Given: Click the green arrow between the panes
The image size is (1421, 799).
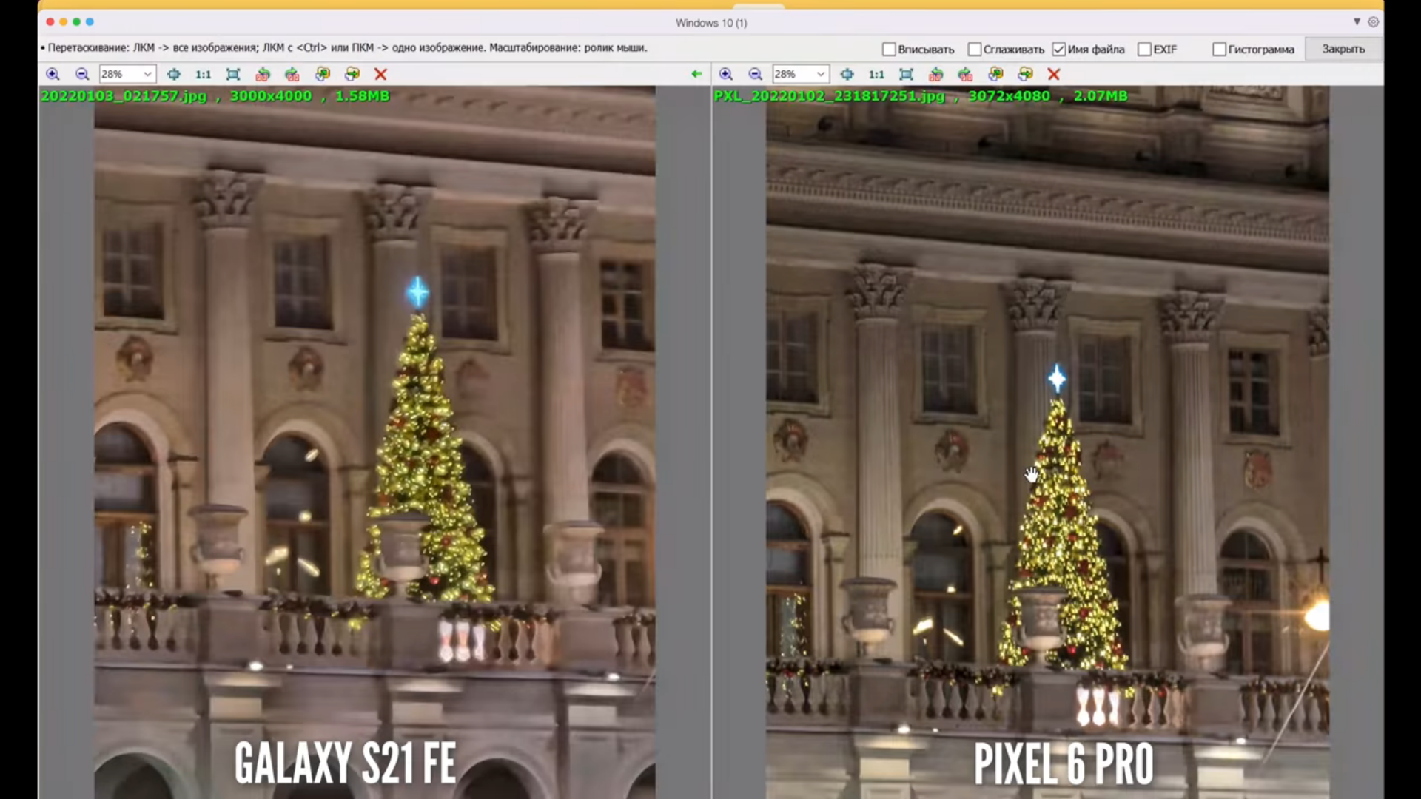Looking at the screenshot, I should click(696, 74).
